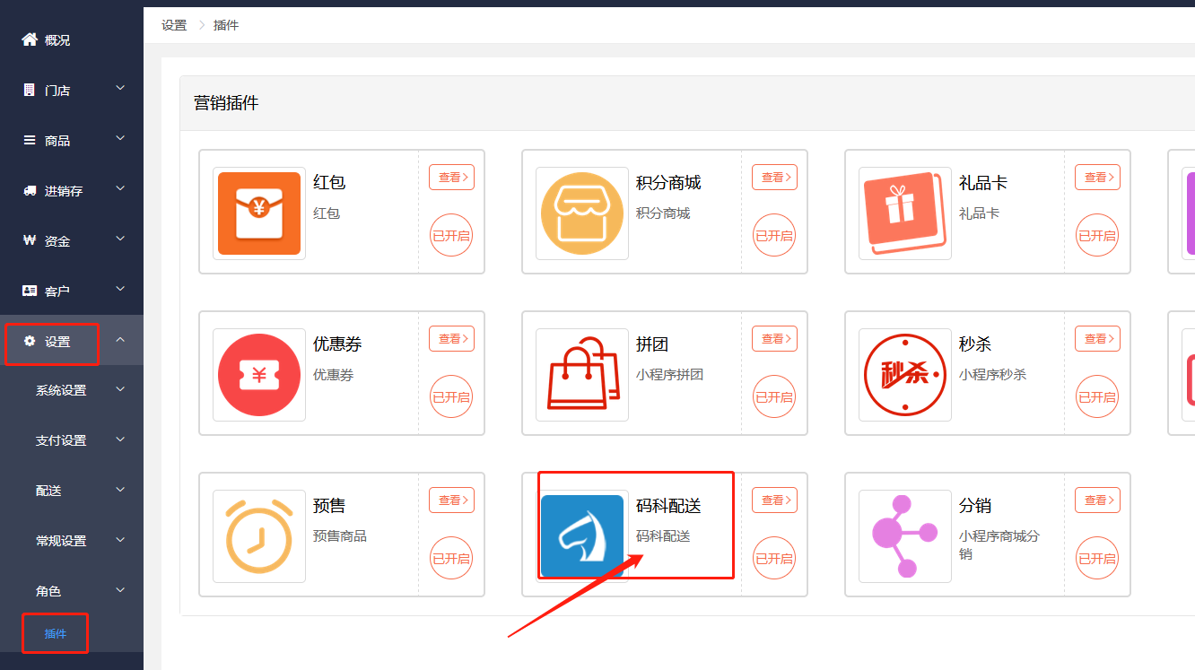Image resolution: width=1195 pixels, height=670 pixels.
Task: Open the 角色 submenu item
Action: coord(48,591)
